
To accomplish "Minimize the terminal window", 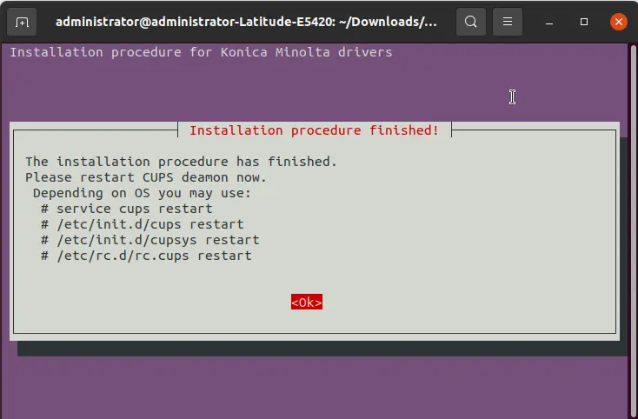I will (548, 22).
